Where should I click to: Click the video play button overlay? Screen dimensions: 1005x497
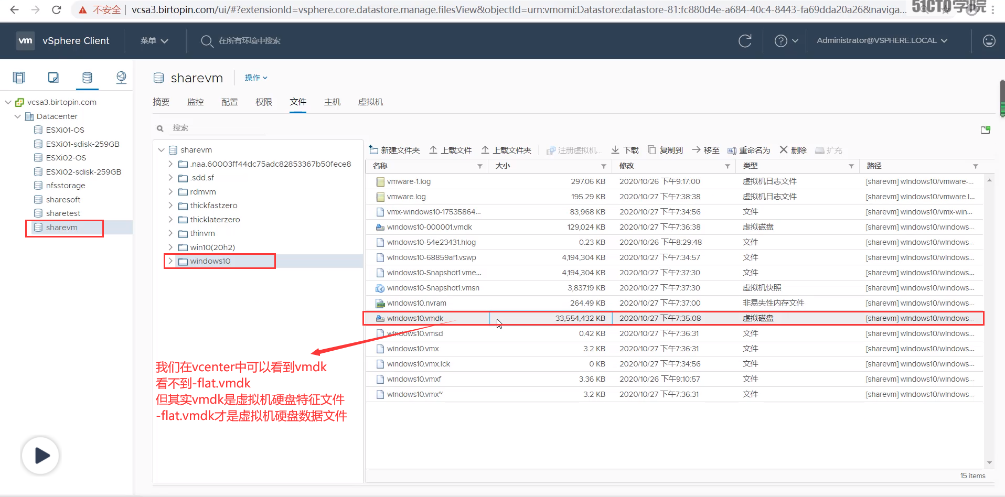41,455
